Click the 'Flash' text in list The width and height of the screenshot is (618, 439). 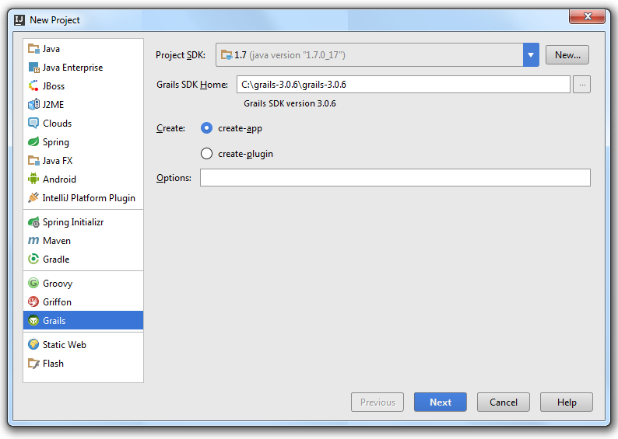click(x=53, y=363)
